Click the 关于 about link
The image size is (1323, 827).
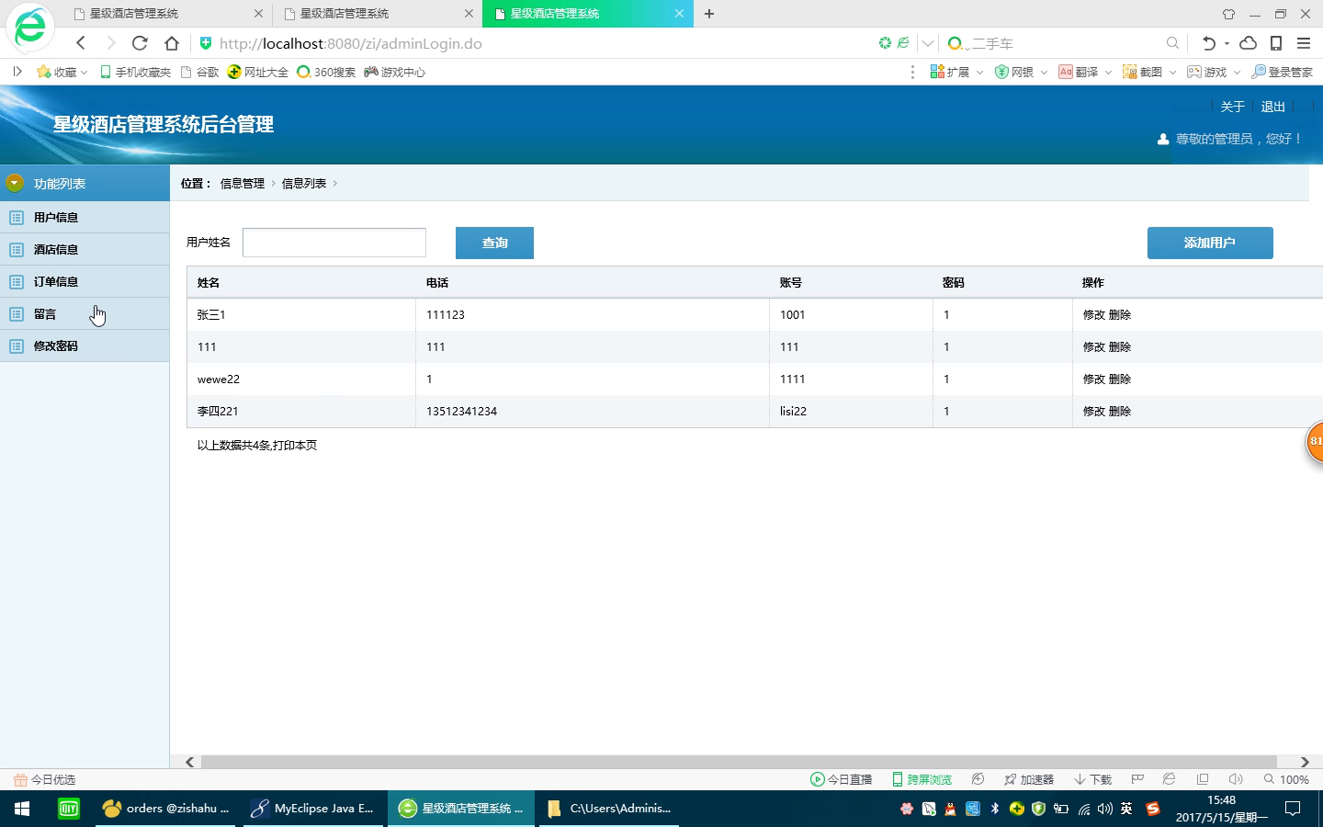point(1232,107)
